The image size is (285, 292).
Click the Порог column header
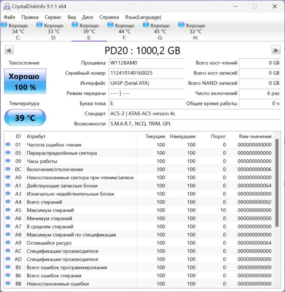pos(212,136)
